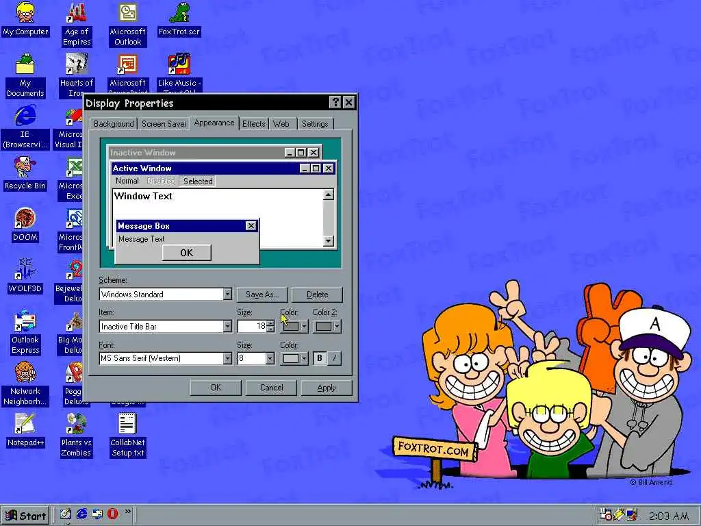The height and width of the screenshot is (526, 701).
Task: Open the Font Color picker dropdown
Action: click(294, 358)
